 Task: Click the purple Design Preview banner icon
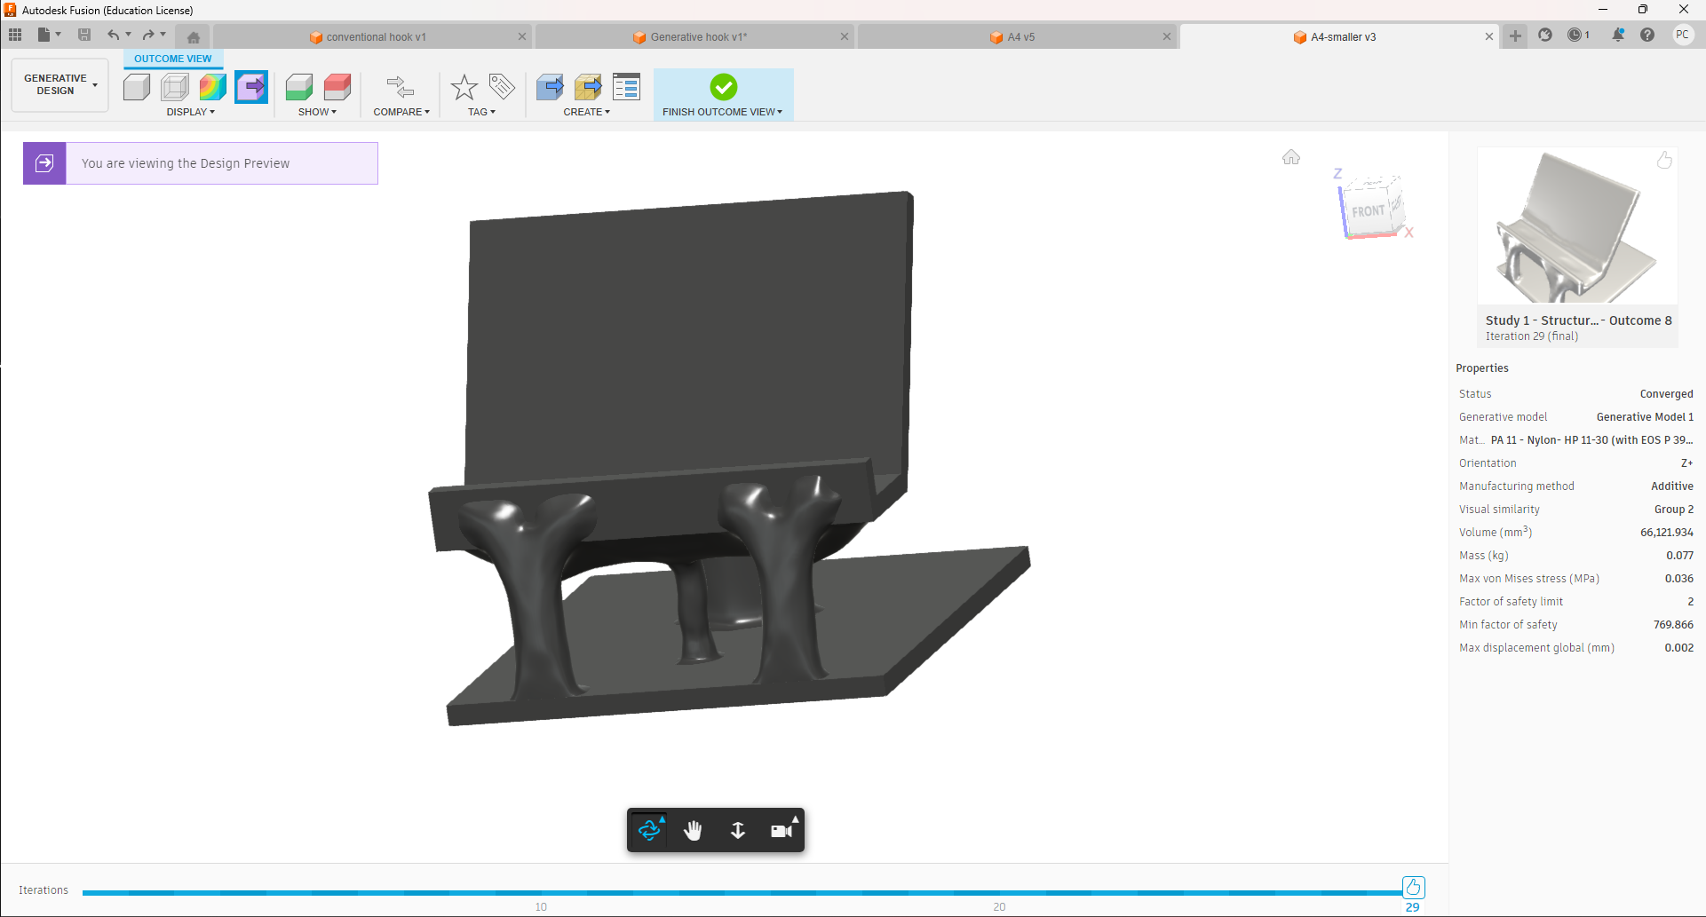pyautogui.click(x=44, y=163)
